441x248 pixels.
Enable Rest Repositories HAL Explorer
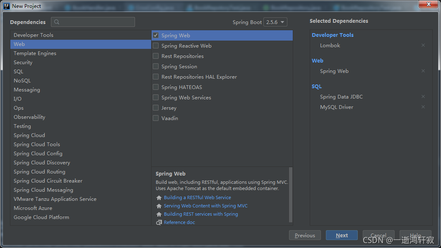point(156,77)
